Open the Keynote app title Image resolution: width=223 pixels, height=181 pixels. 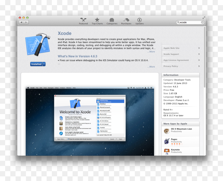pos(175,150)
